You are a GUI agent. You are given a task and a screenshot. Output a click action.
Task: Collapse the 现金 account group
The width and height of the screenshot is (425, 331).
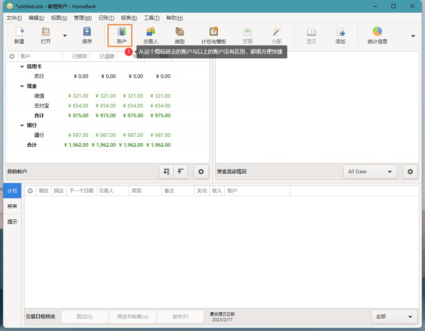click(x=22, y=86)
